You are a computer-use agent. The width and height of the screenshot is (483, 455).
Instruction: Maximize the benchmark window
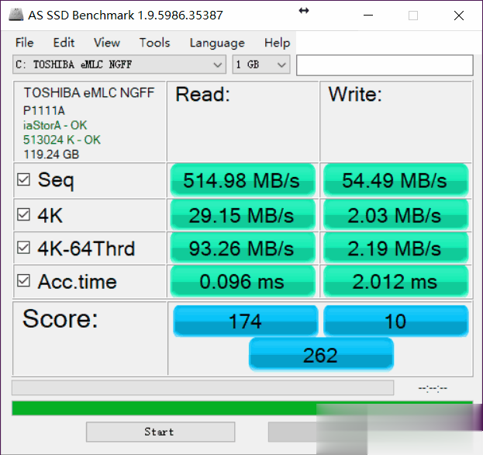[413, 16]
